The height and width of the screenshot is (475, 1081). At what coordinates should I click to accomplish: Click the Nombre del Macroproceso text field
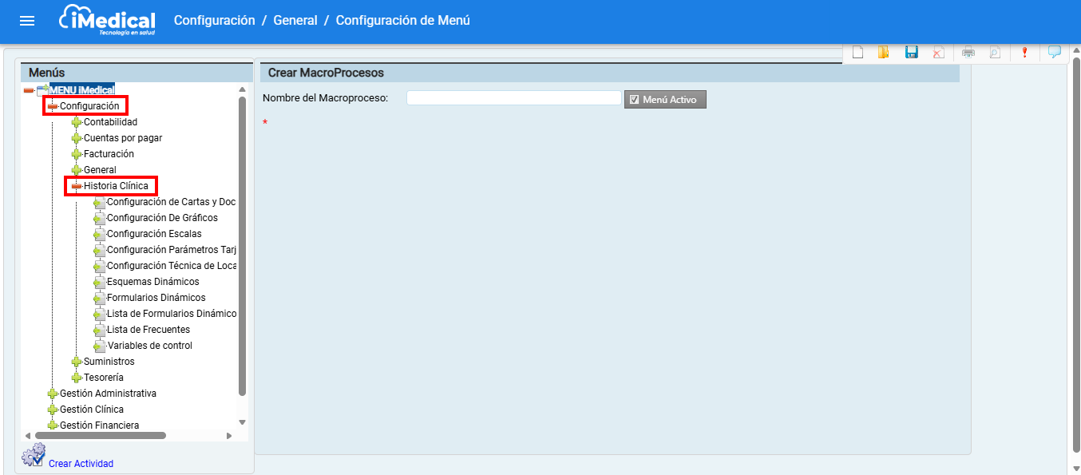point(513,98)
